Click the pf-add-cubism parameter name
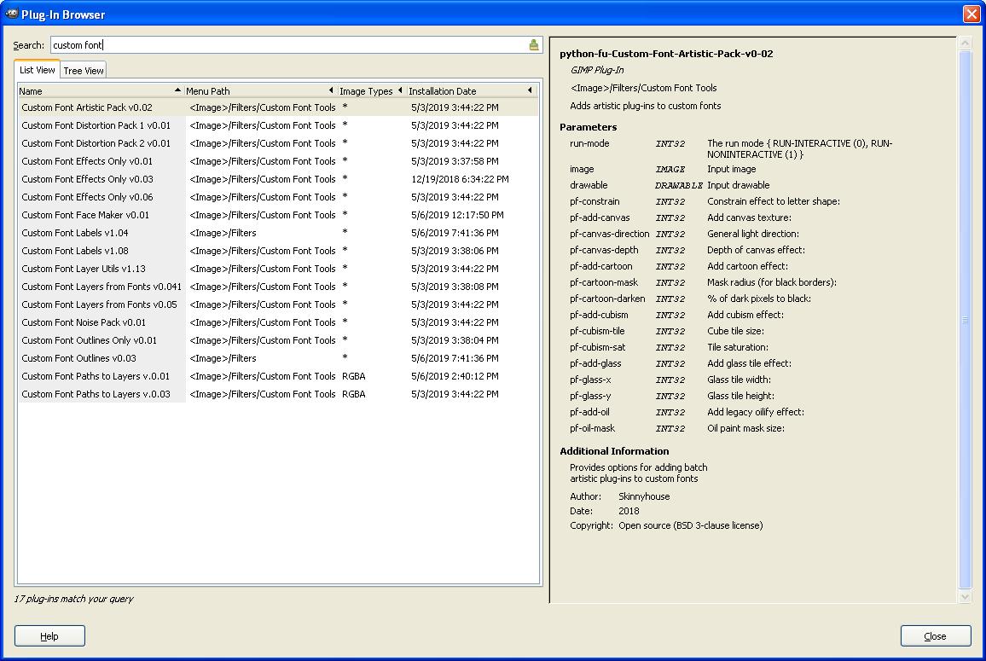This screenshot has width=986, height=661. coord(599,315)
